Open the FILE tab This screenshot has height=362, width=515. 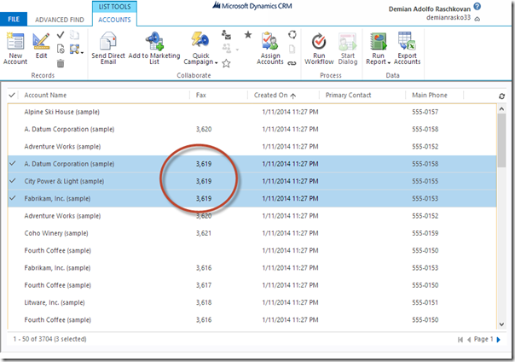[14, 19]
